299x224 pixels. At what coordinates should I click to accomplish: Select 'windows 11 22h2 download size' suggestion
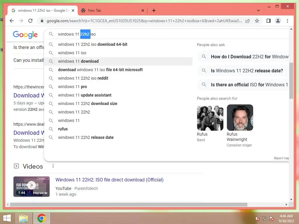118,104
